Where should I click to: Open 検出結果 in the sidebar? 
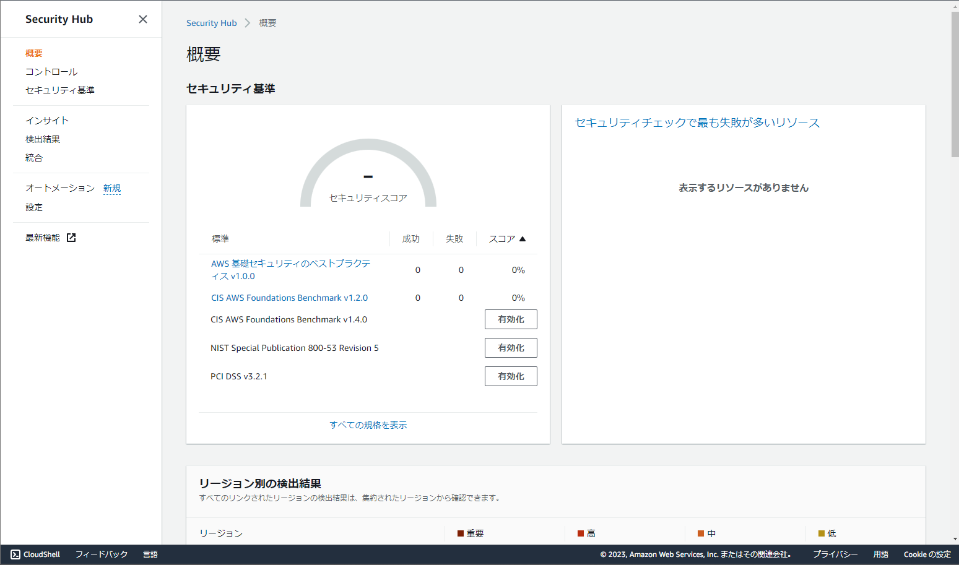click(x=43, y=139)
